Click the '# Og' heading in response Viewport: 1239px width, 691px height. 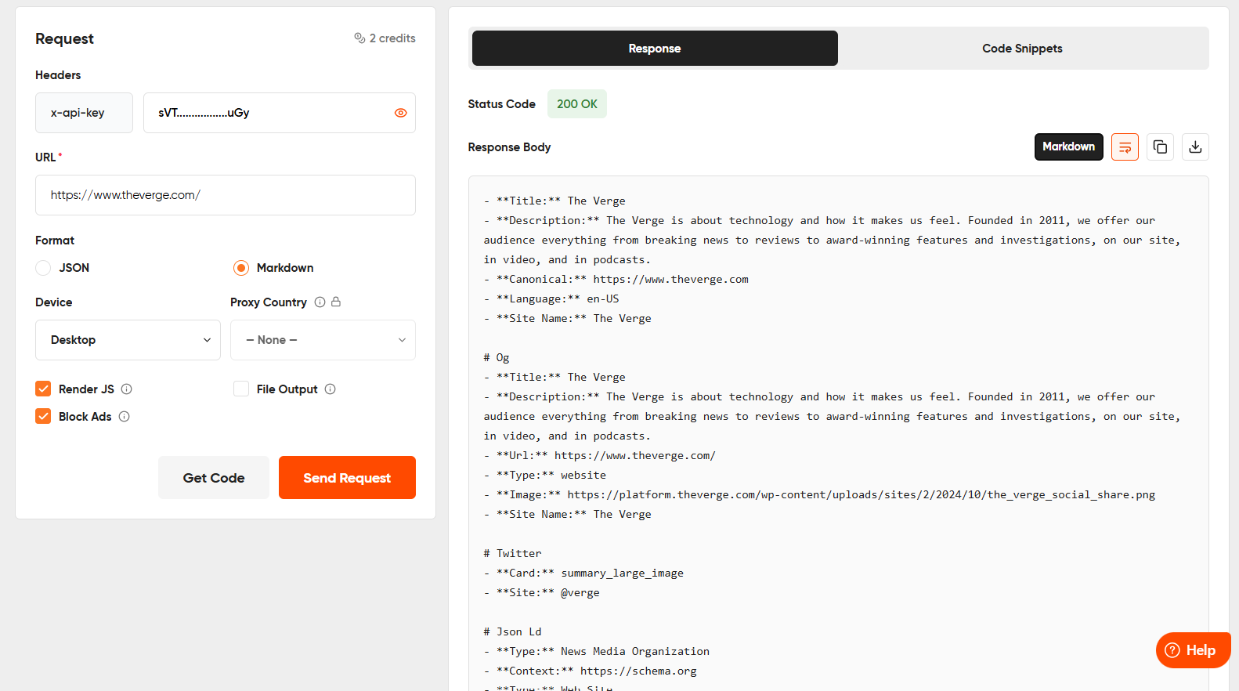coord(497,357)
